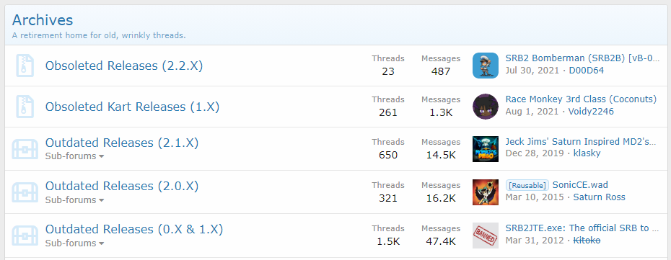
Task: Open Race Monkey 3rd Class (Coconuts) thread
Action: [581, 99]
